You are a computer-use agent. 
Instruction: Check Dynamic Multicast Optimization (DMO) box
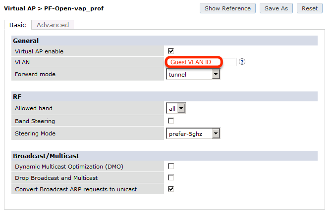click(x=171, y=166)
